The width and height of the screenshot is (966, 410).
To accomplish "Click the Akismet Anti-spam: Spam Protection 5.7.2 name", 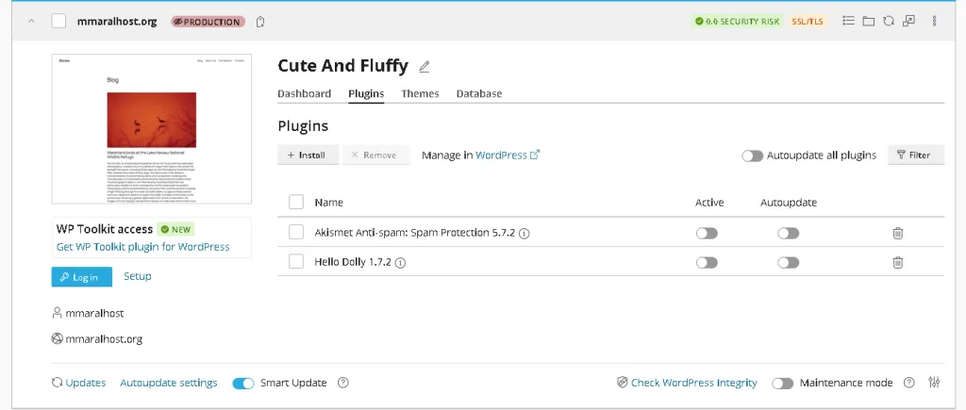I will coord(415,233).
